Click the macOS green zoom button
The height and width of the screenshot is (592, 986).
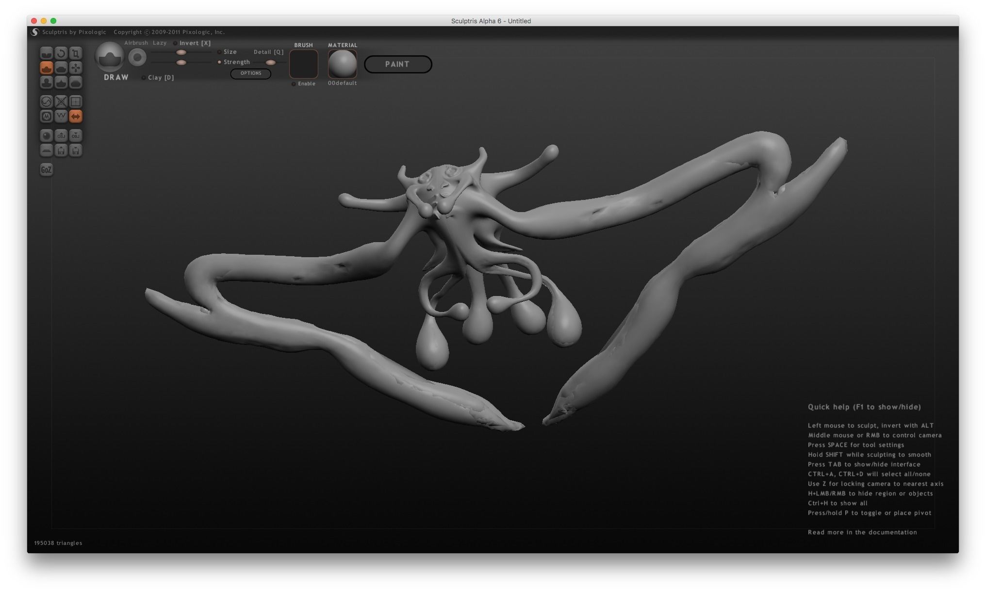click(x=53, y=21)
